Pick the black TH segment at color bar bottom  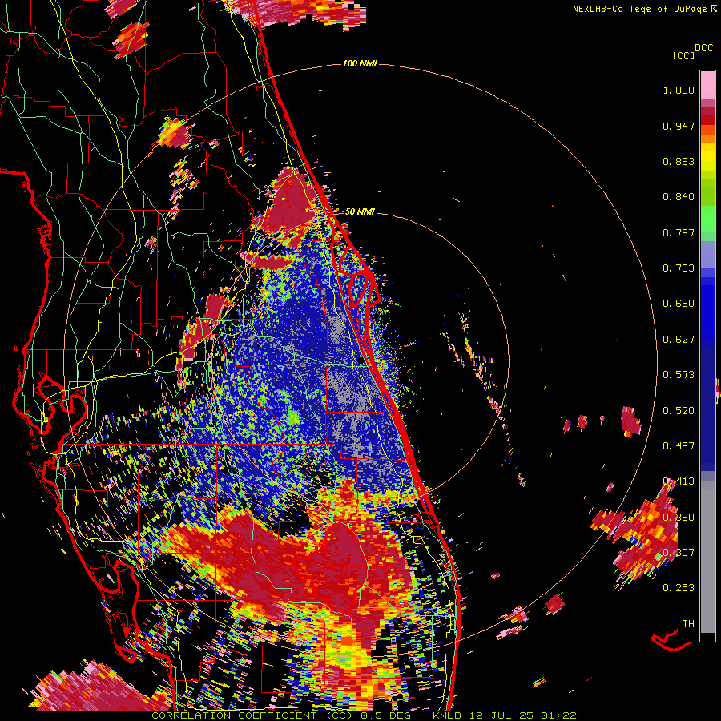[707, 637]
